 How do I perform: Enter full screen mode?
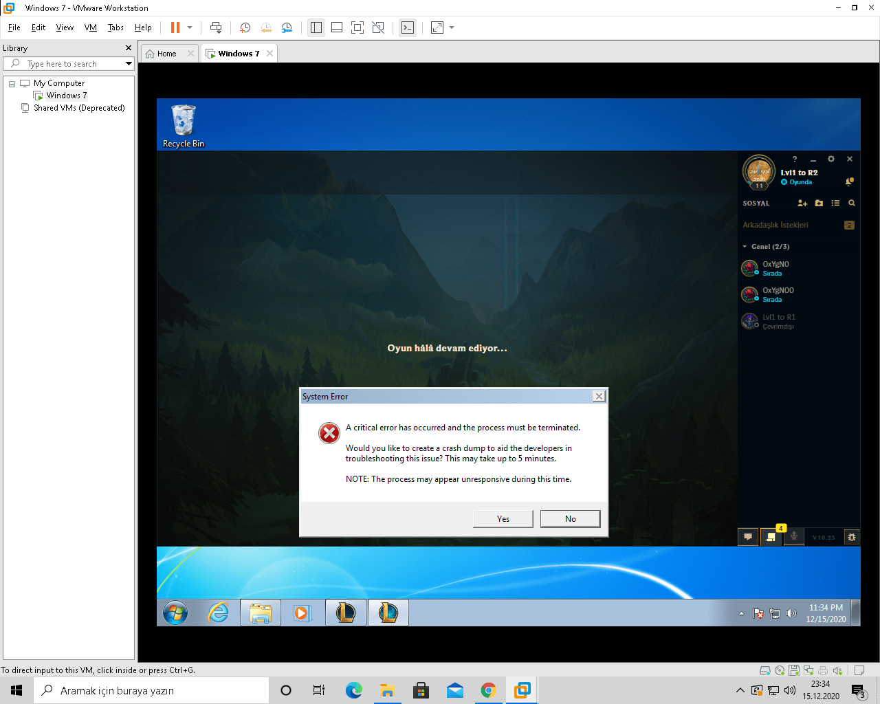[x=357, y=27]
